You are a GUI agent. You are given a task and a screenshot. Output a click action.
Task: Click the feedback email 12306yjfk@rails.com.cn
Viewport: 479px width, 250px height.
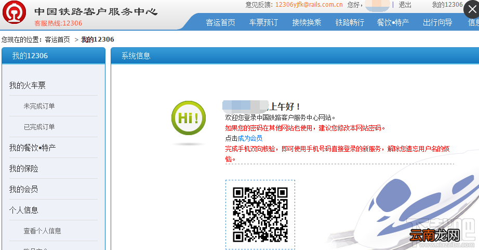309,5
